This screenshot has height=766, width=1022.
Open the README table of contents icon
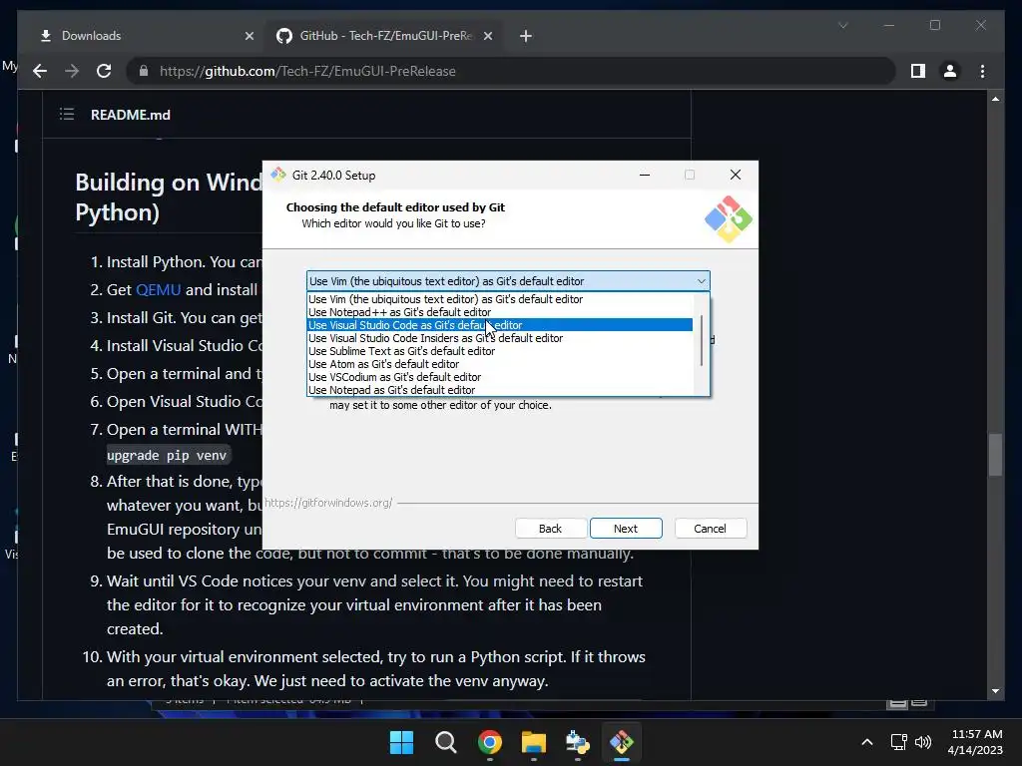pos(67,115)
